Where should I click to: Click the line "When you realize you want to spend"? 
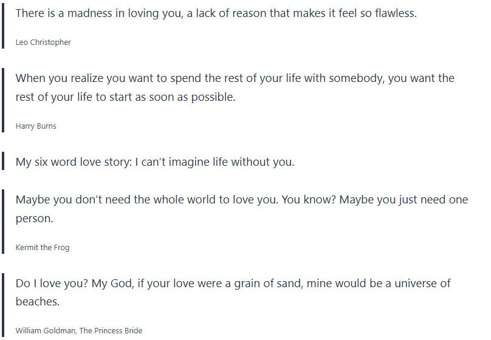click(235, 78)
